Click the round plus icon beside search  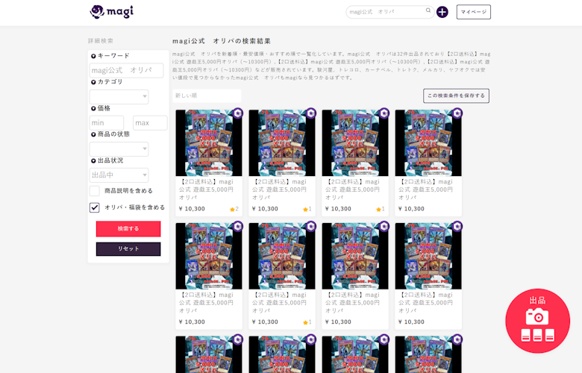(x=442, y=12)
